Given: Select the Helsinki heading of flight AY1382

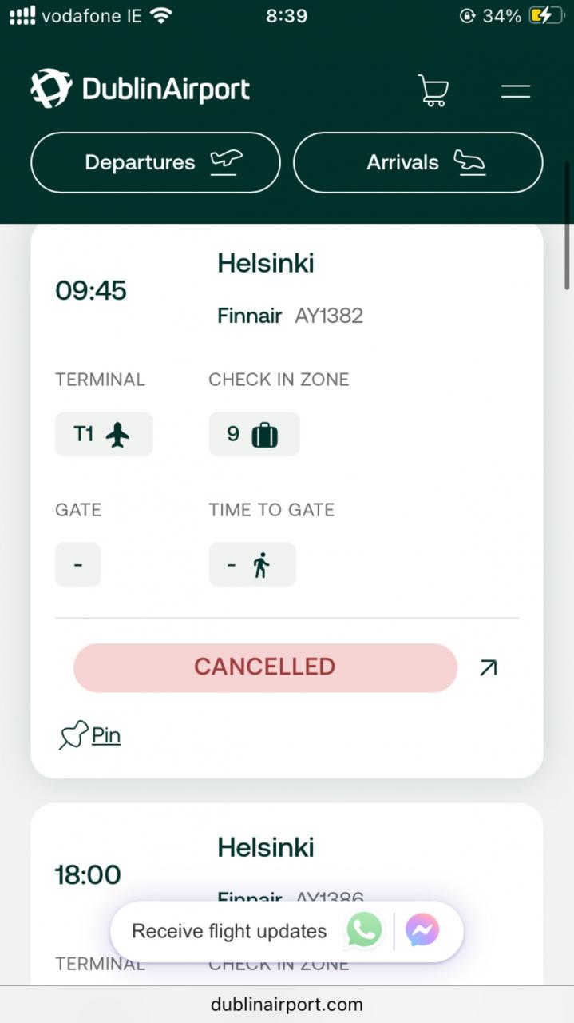Looking at the screenshot, I should (x=266, y=263).
